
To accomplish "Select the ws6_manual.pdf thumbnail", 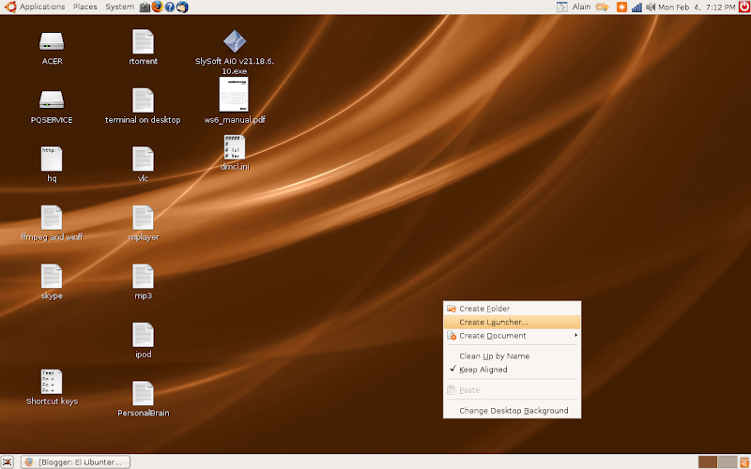I will [234, 95].
